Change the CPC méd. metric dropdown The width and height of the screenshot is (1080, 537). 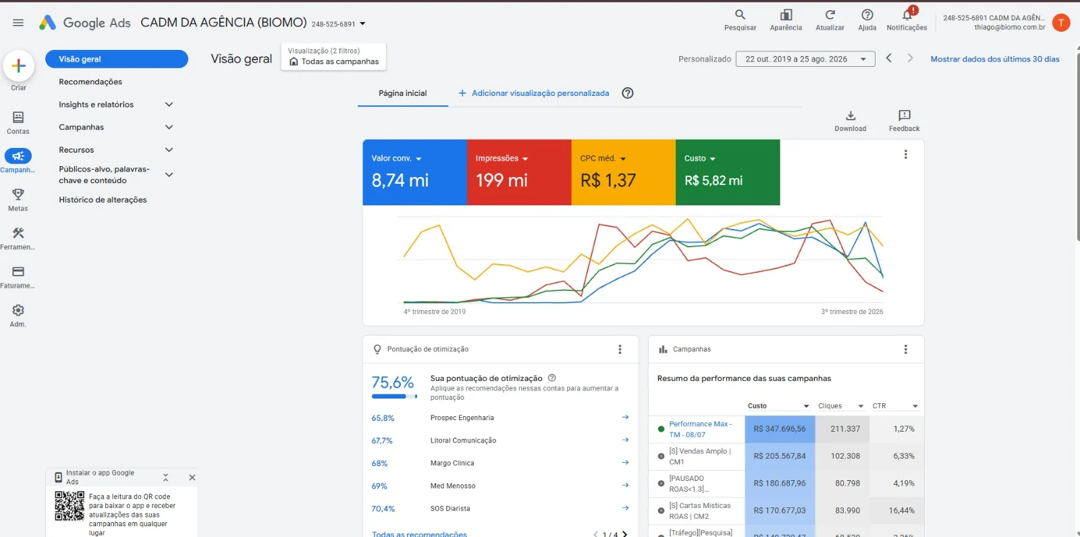pos(603,158)
